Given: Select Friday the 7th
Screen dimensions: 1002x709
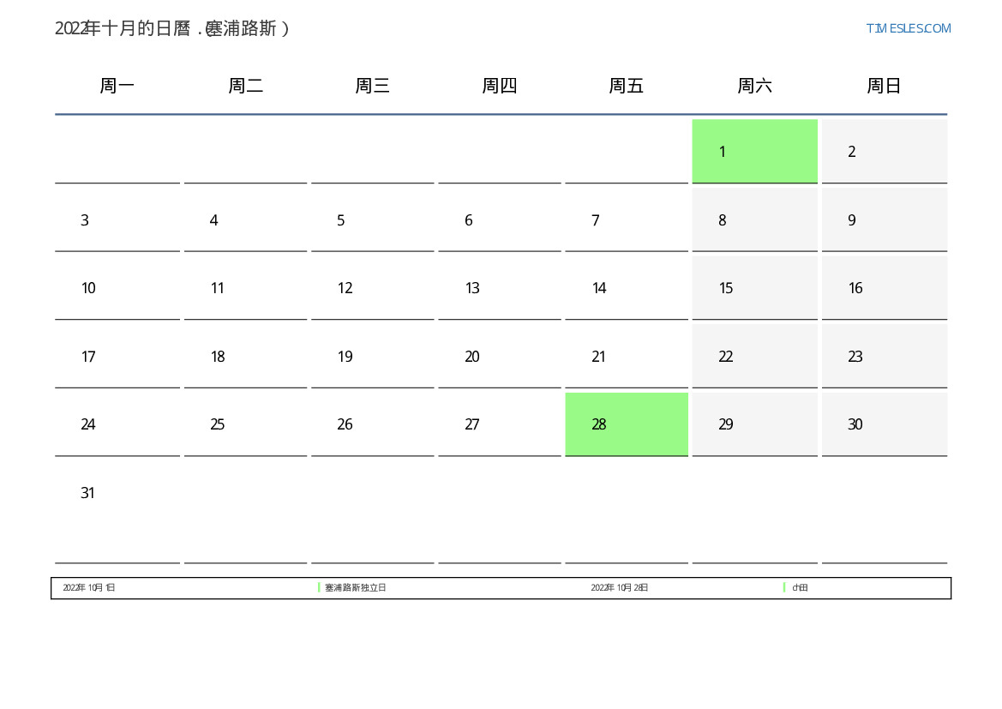Looking at the screenshot, I should point(596,220).
